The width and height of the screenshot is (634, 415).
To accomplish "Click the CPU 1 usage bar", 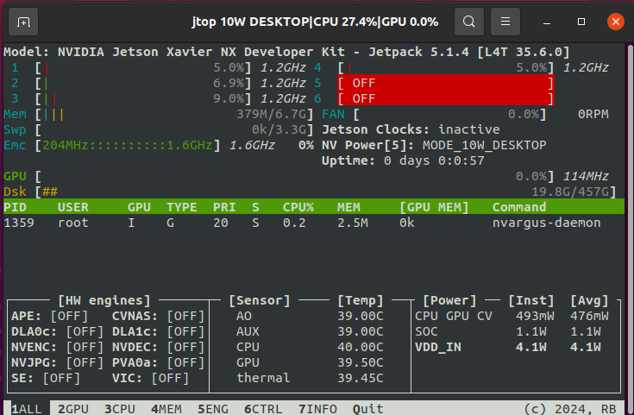I will [143, 67].
